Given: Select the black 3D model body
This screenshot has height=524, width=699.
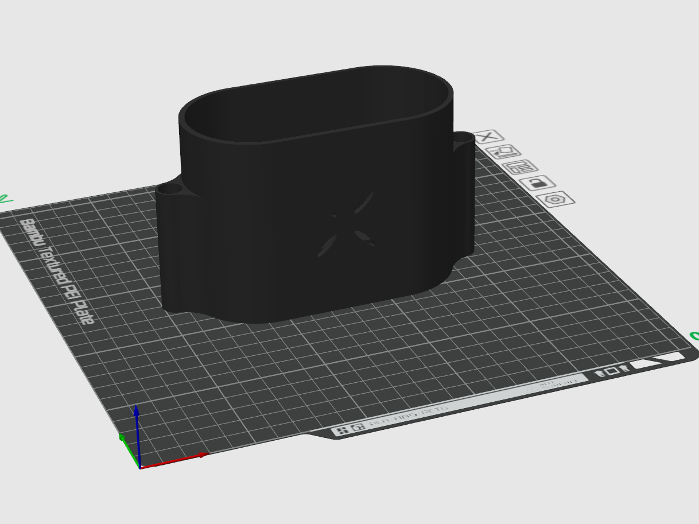Looking at the screenshot, I should tap(258, 230).
